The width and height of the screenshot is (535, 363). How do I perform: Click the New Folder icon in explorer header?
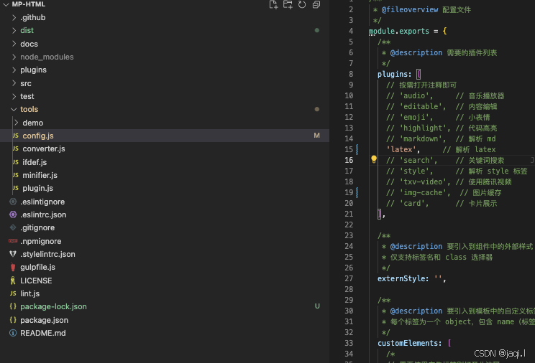click(288, 5)
